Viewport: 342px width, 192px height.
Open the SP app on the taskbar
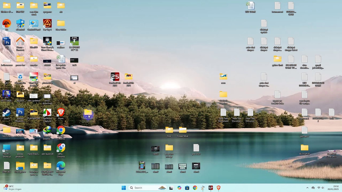tap(211, 188)
